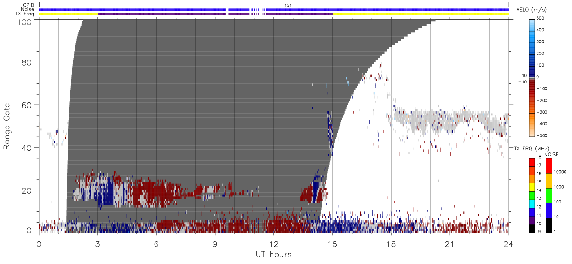Click y-axis tick label 60
This screenshot has height=264, width=572.
coord(27,105)
